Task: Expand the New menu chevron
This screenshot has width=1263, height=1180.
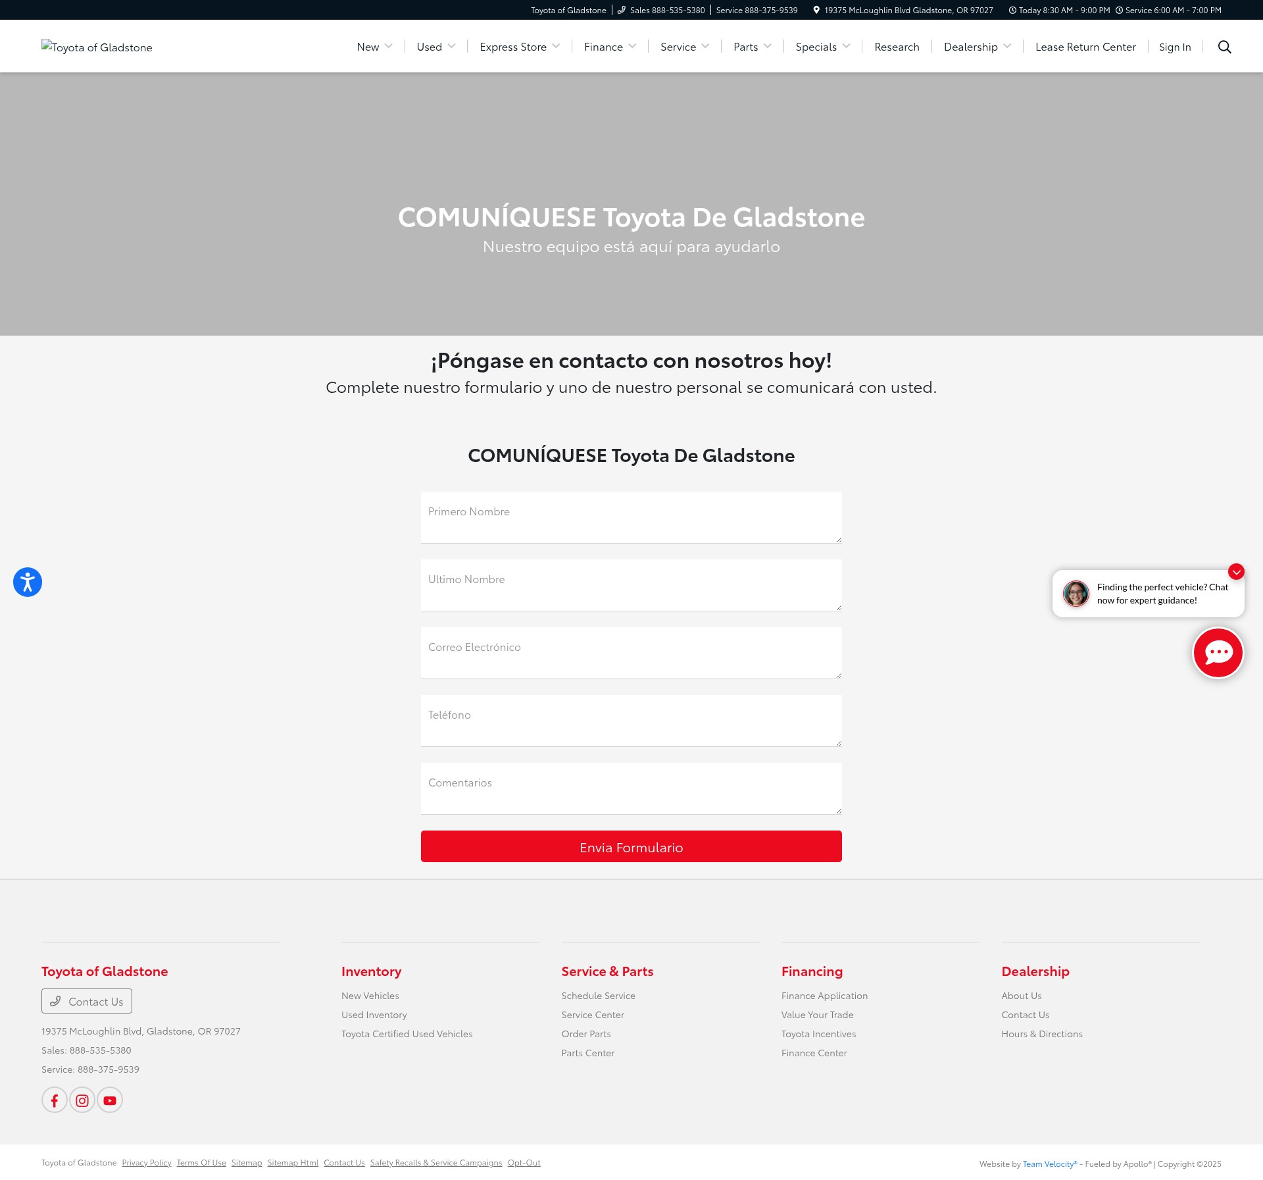Action: point(388,46)
